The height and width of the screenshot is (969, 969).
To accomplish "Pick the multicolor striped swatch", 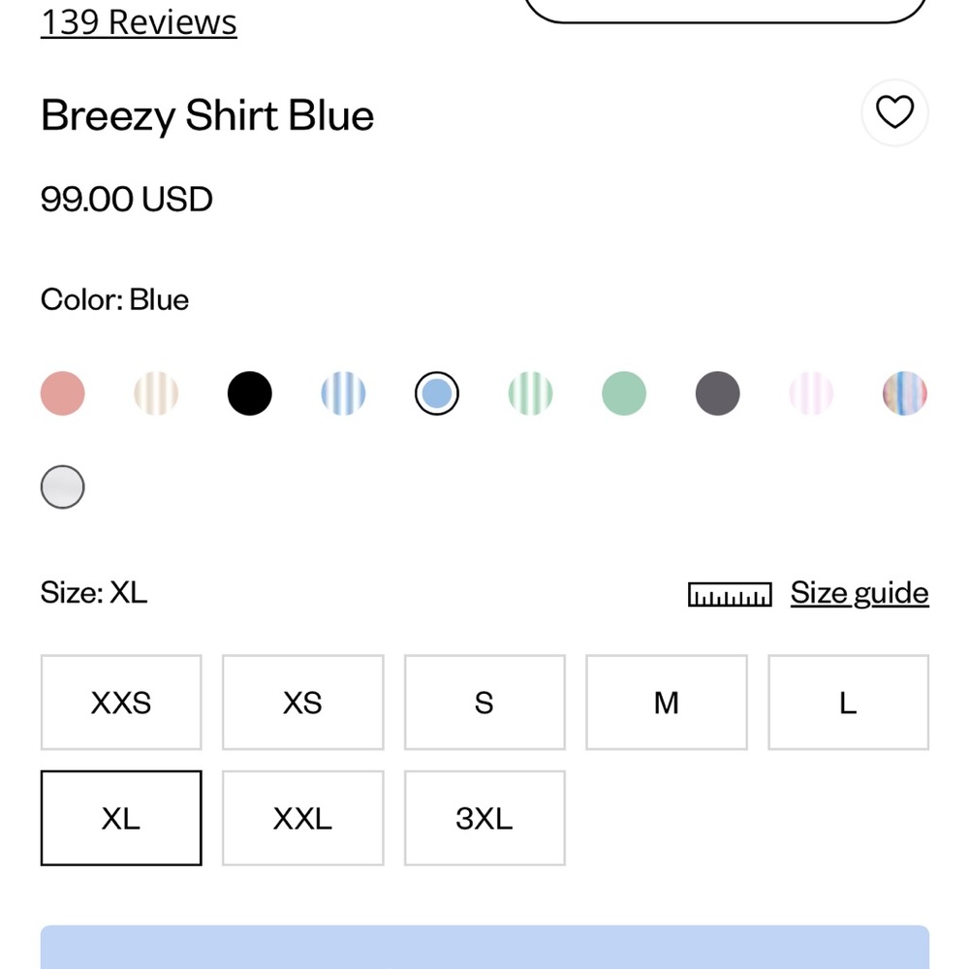I will click(904, 392).
